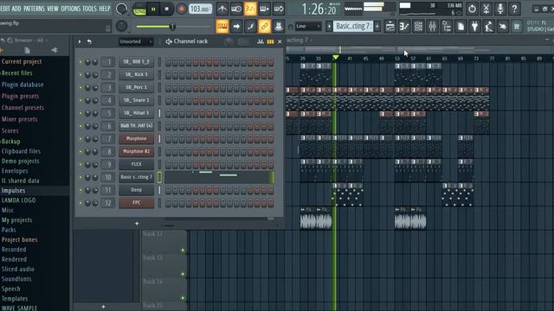Viewport: 554px width, 311px height.
Task: Open the VIEW menu
Action: (53, 9)
